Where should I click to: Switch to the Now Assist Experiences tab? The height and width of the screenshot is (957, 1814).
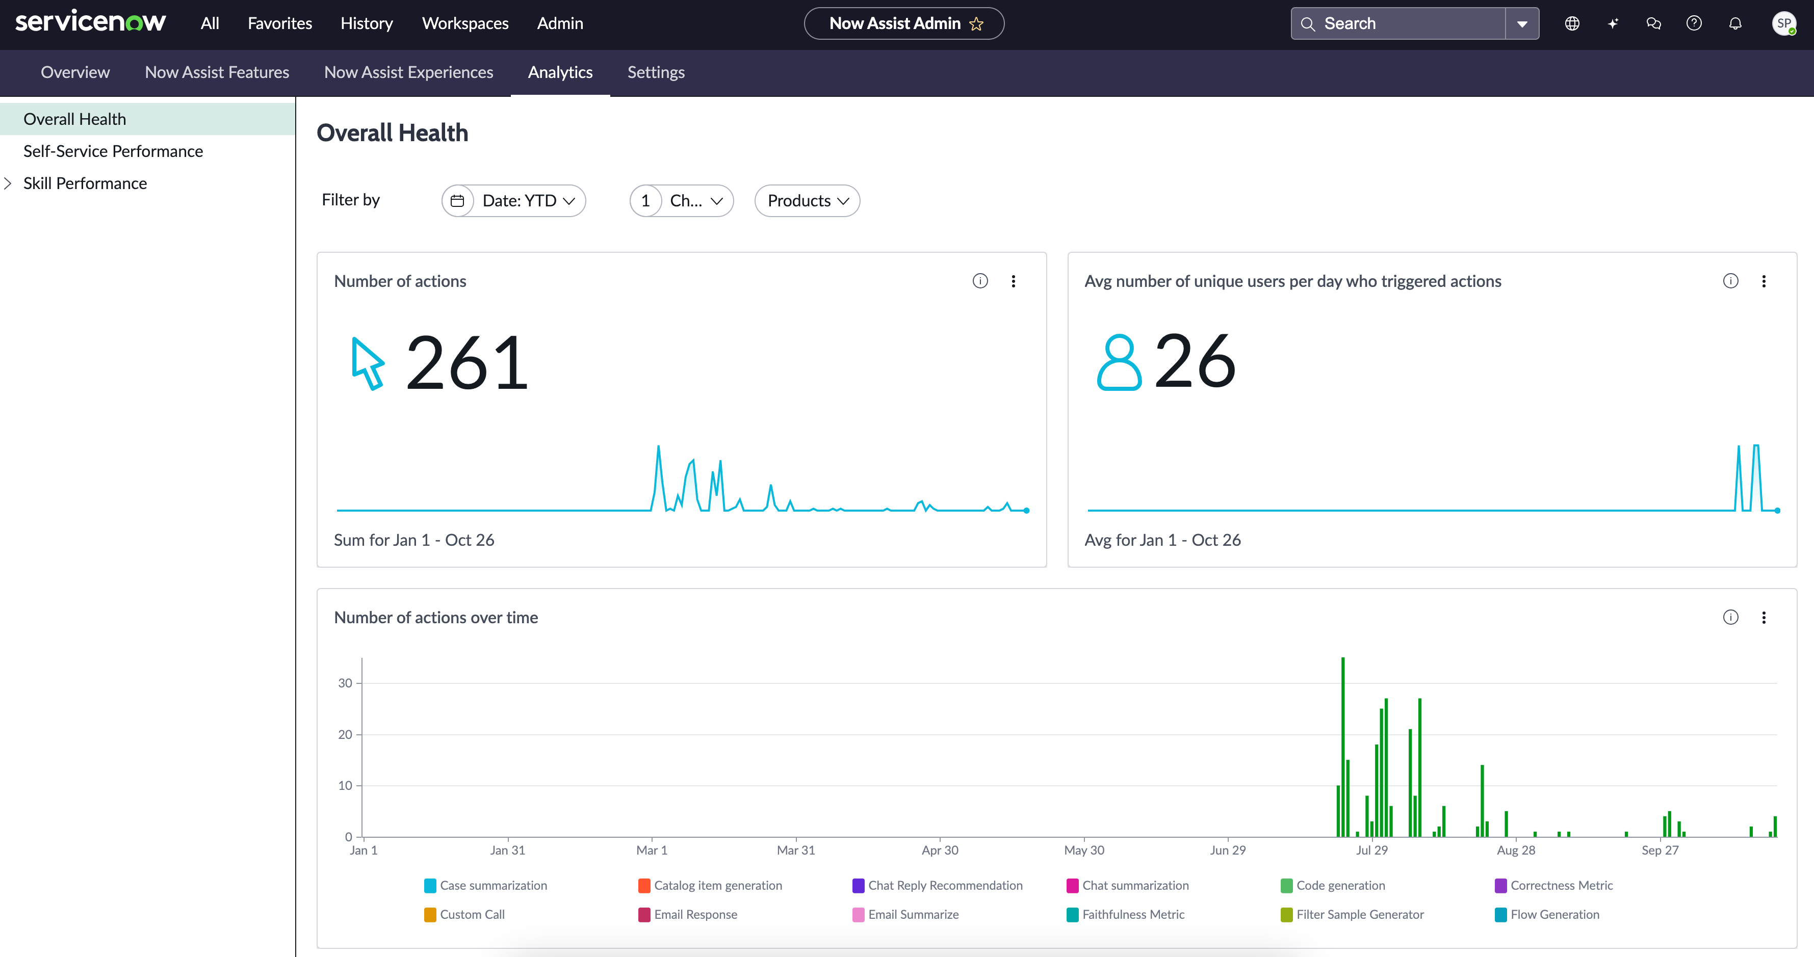pyautogui.click(x=408, y=72)
